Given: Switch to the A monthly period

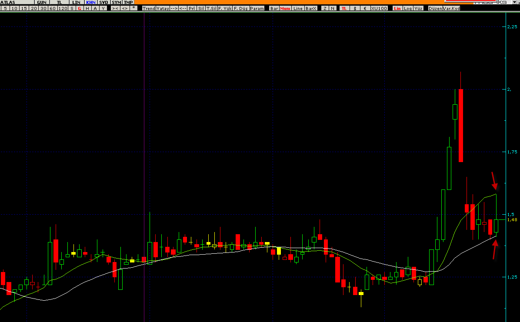Looking at the screenshot, I should click(x=95, y=8).
